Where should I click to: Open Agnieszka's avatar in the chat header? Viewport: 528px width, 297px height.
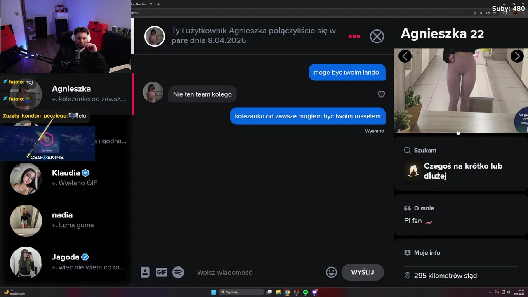155,36
